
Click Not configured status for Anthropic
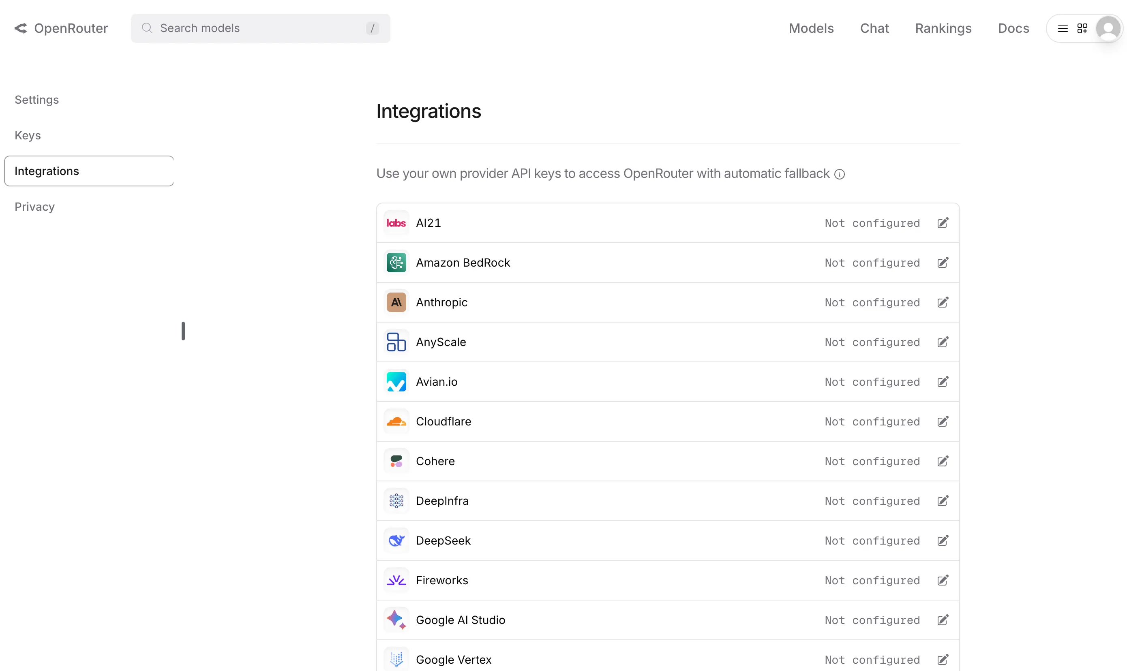point(872,303)
